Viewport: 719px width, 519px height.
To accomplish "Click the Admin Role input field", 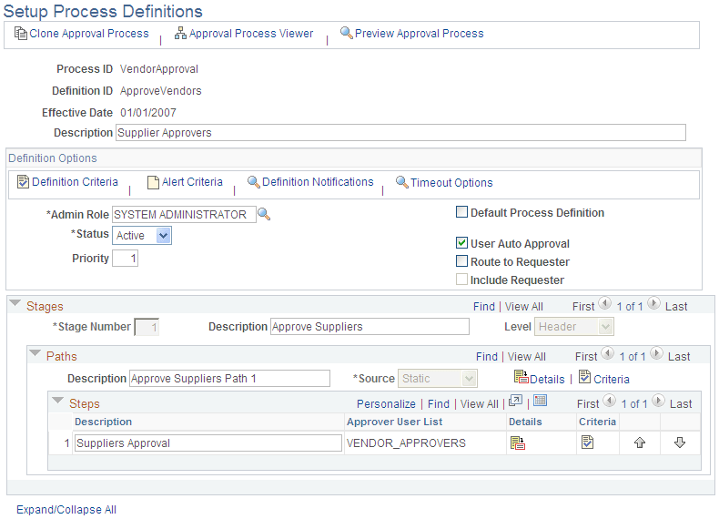I will (x=184, y=214).
